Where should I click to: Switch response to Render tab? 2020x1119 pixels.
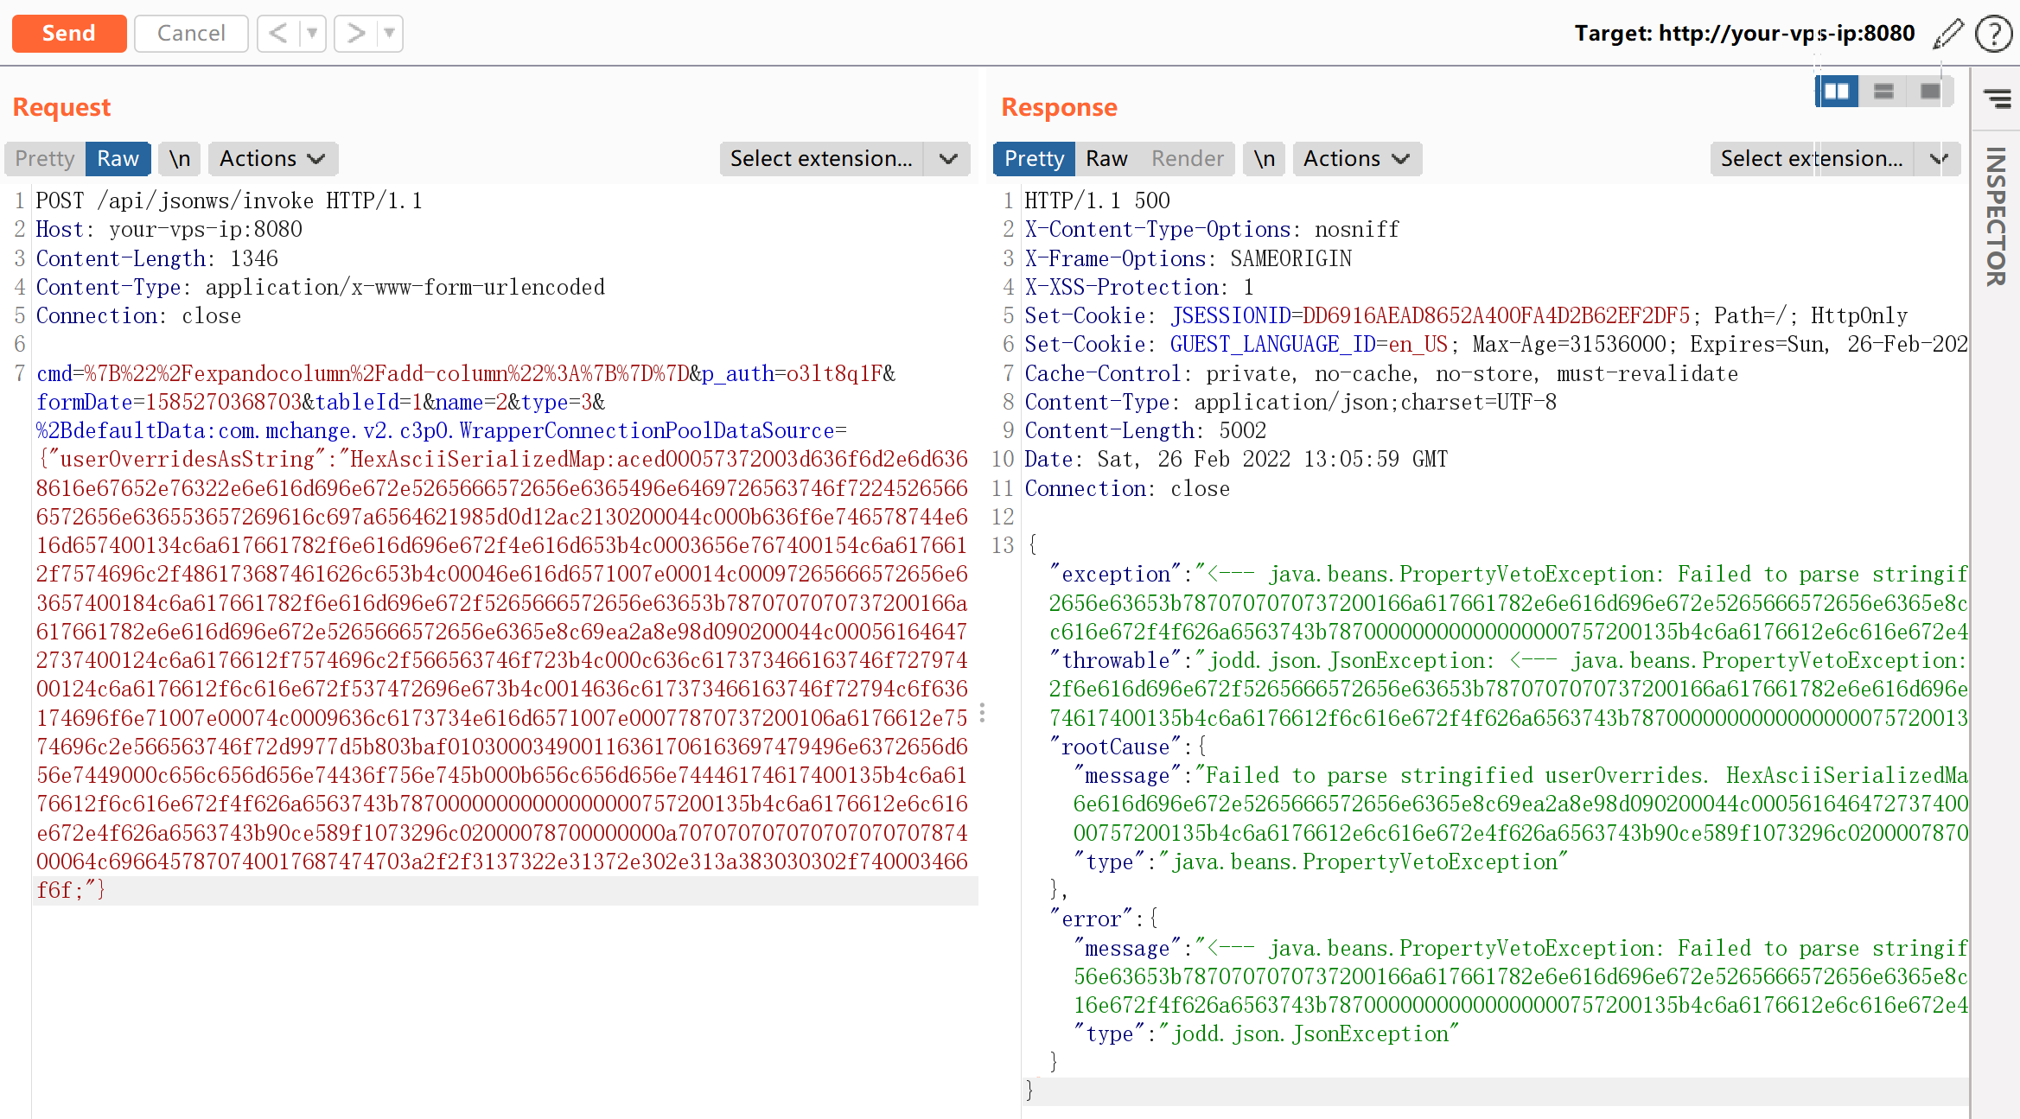pos(1187,159)
